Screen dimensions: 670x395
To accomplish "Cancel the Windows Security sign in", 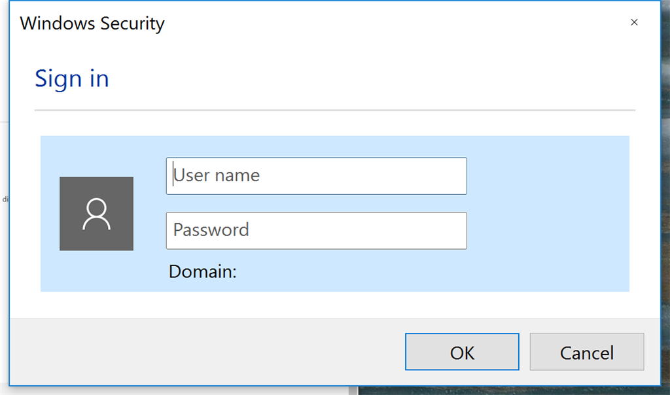I will tap(587, 352).
